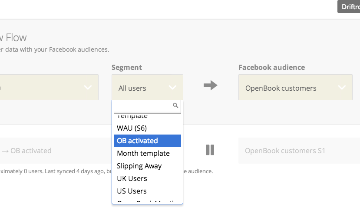The height and width of the screenshot is (217, 360).
Task: Click the right arrow between Segment and audience
Action: point(210,85)
